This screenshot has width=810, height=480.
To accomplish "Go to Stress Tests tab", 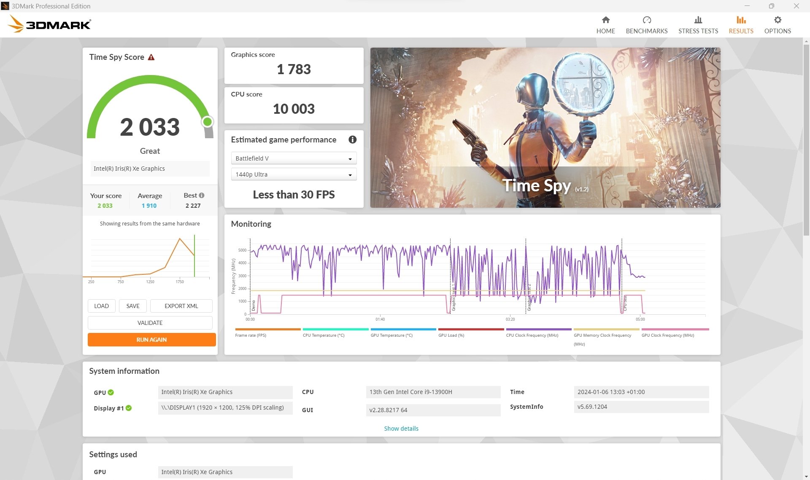I will point(698,25).
